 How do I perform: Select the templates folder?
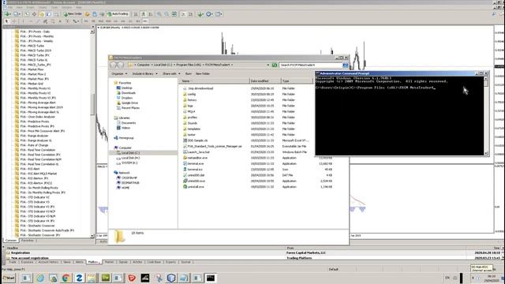point(194,129)
